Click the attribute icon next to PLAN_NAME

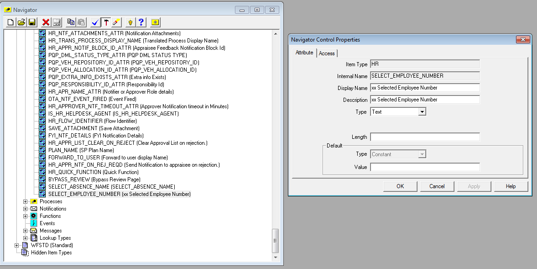42,150
